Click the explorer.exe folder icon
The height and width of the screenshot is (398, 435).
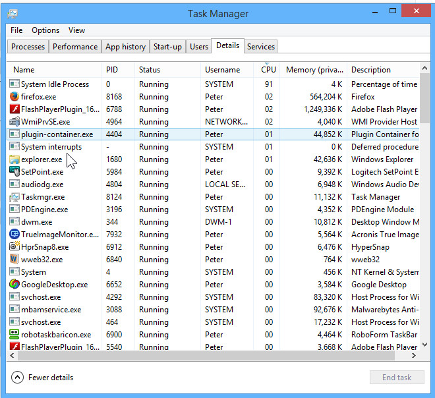(14, 159)
